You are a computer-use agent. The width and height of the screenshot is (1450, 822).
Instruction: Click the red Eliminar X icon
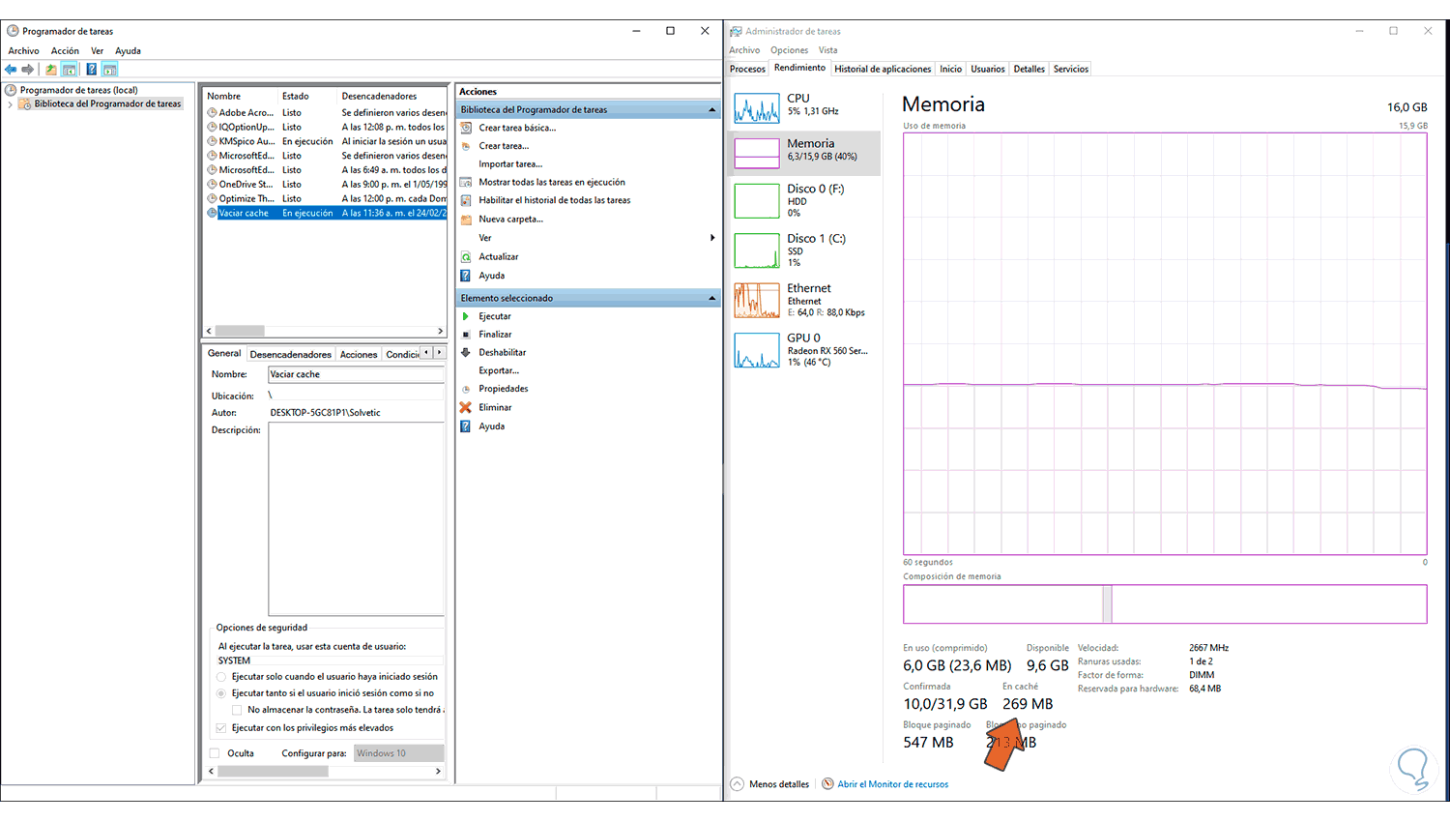pyautogui.click(x=466, y=407)
